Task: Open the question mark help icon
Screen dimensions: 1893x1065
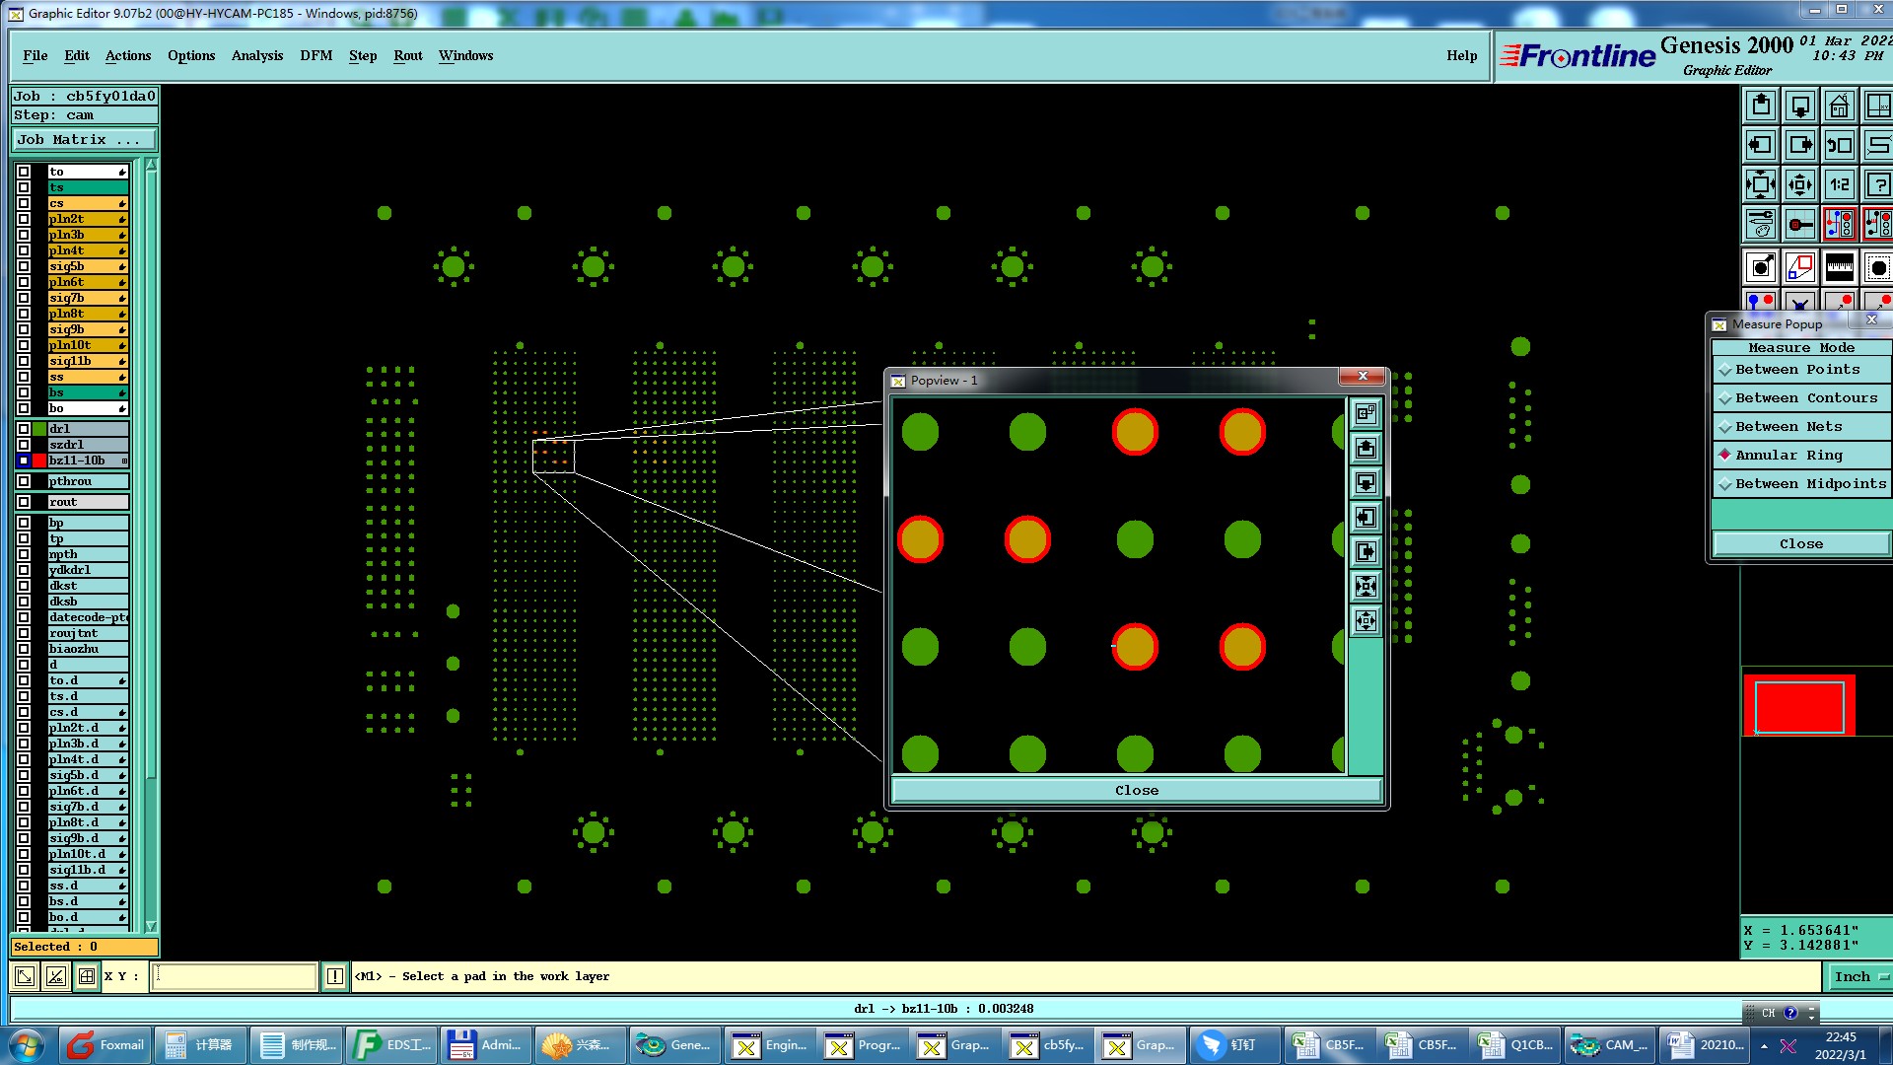Action: (1878, 184)
